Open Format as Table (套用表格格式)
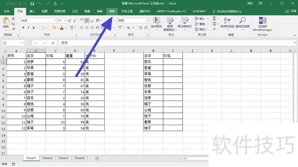This screenshot has height=167, width=298. 170,24
